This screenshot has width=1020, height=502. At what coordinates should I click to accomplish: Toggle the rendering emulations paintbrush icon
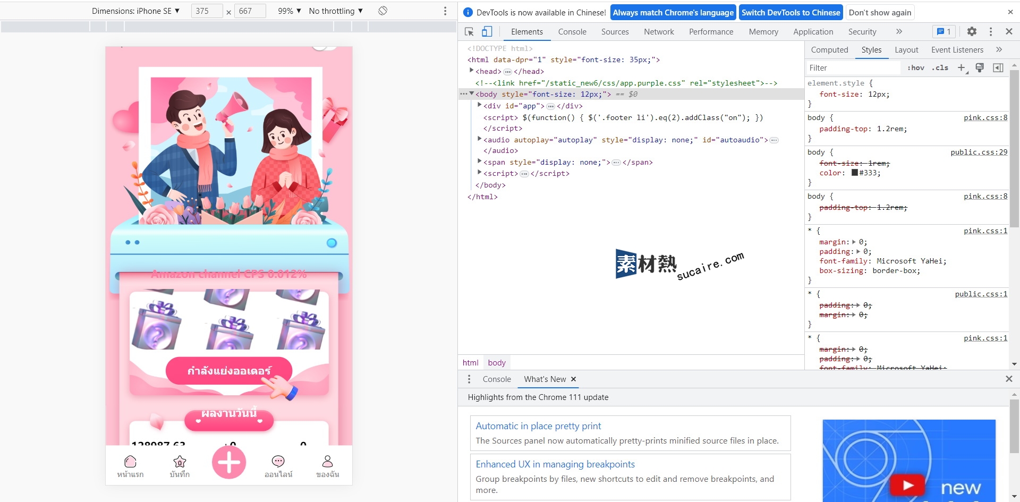pos(980,67)
